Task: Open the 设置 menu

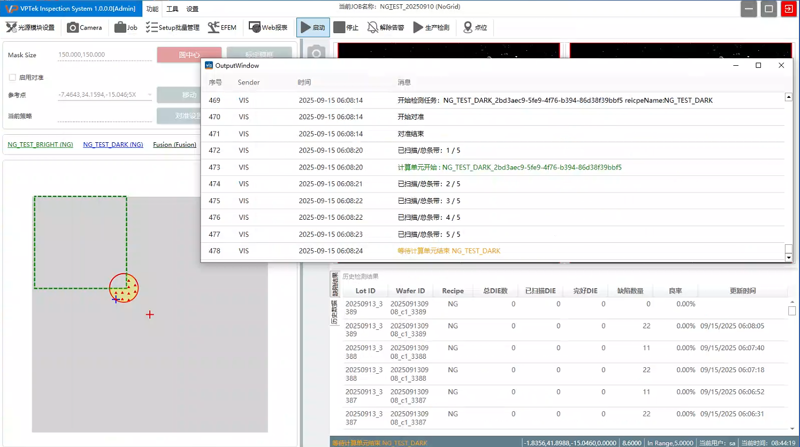Action: [x=192, y=9]
